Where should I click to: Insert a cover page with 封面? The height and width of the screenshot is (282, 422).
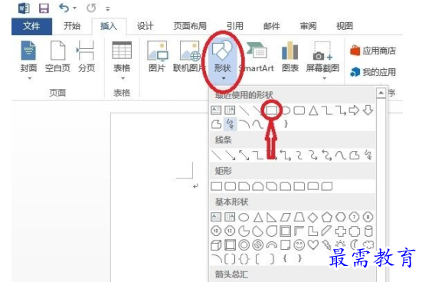click(x=28, y=60)
